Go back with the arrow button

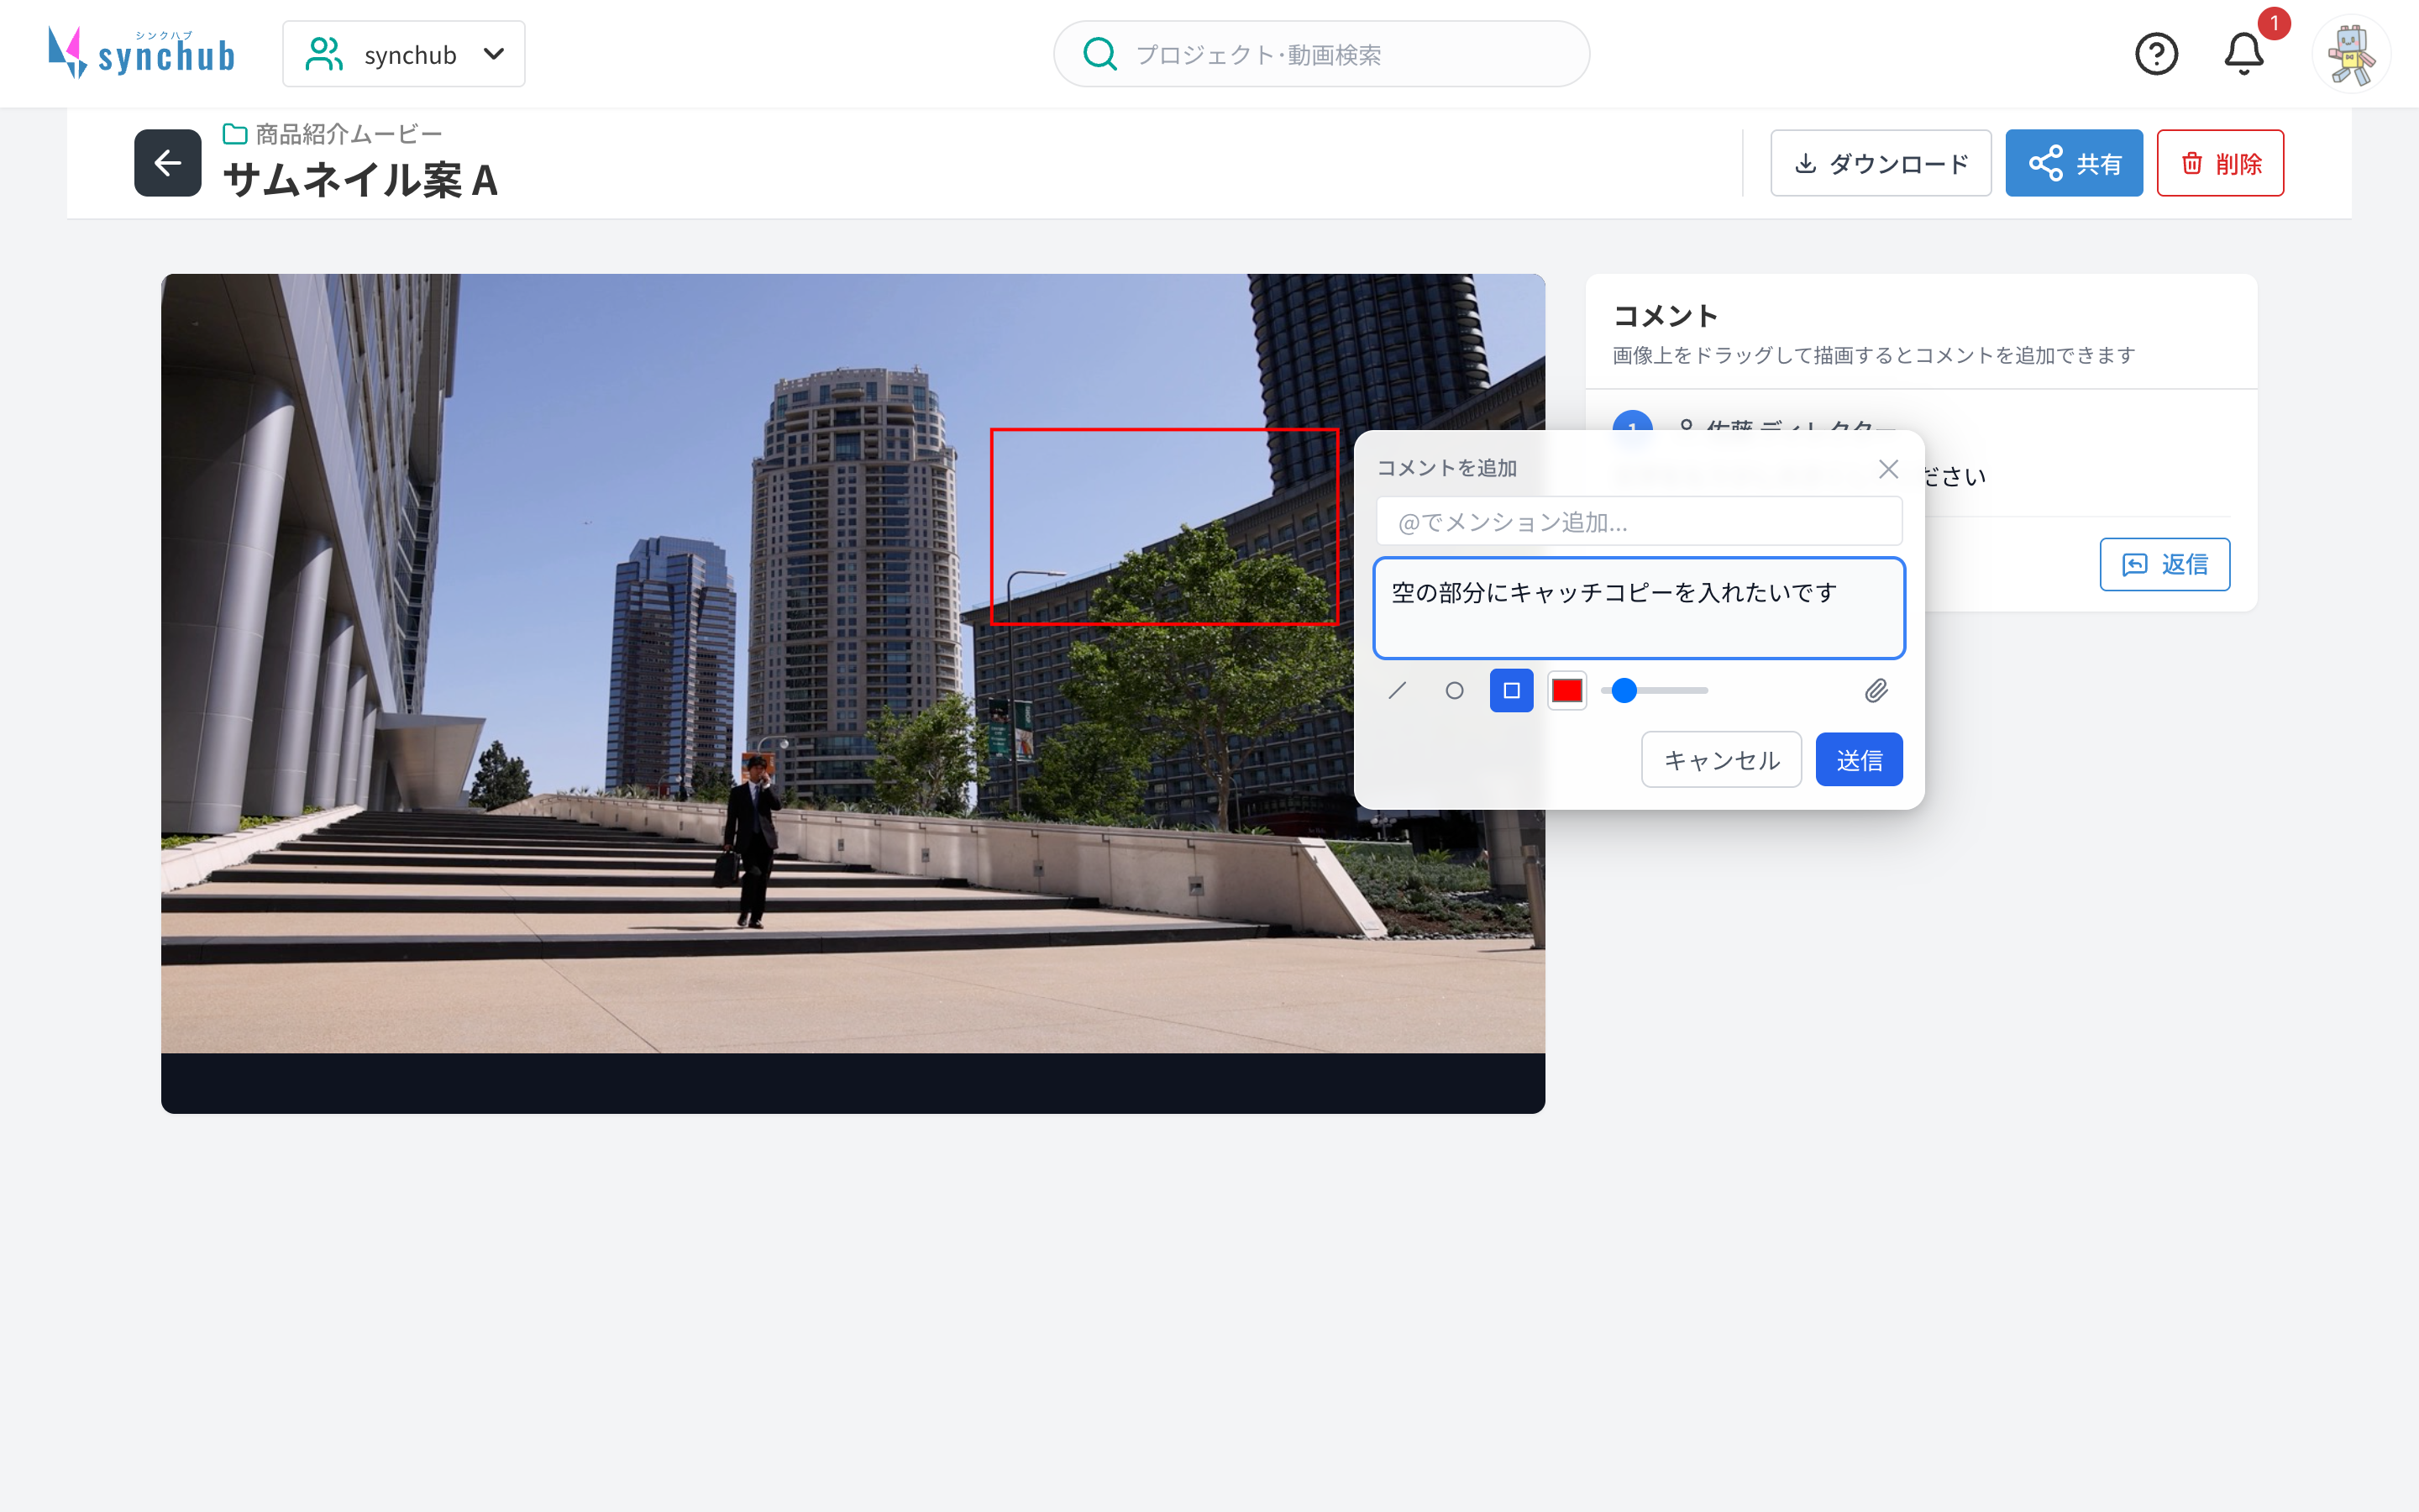click(x=168, y=163)
